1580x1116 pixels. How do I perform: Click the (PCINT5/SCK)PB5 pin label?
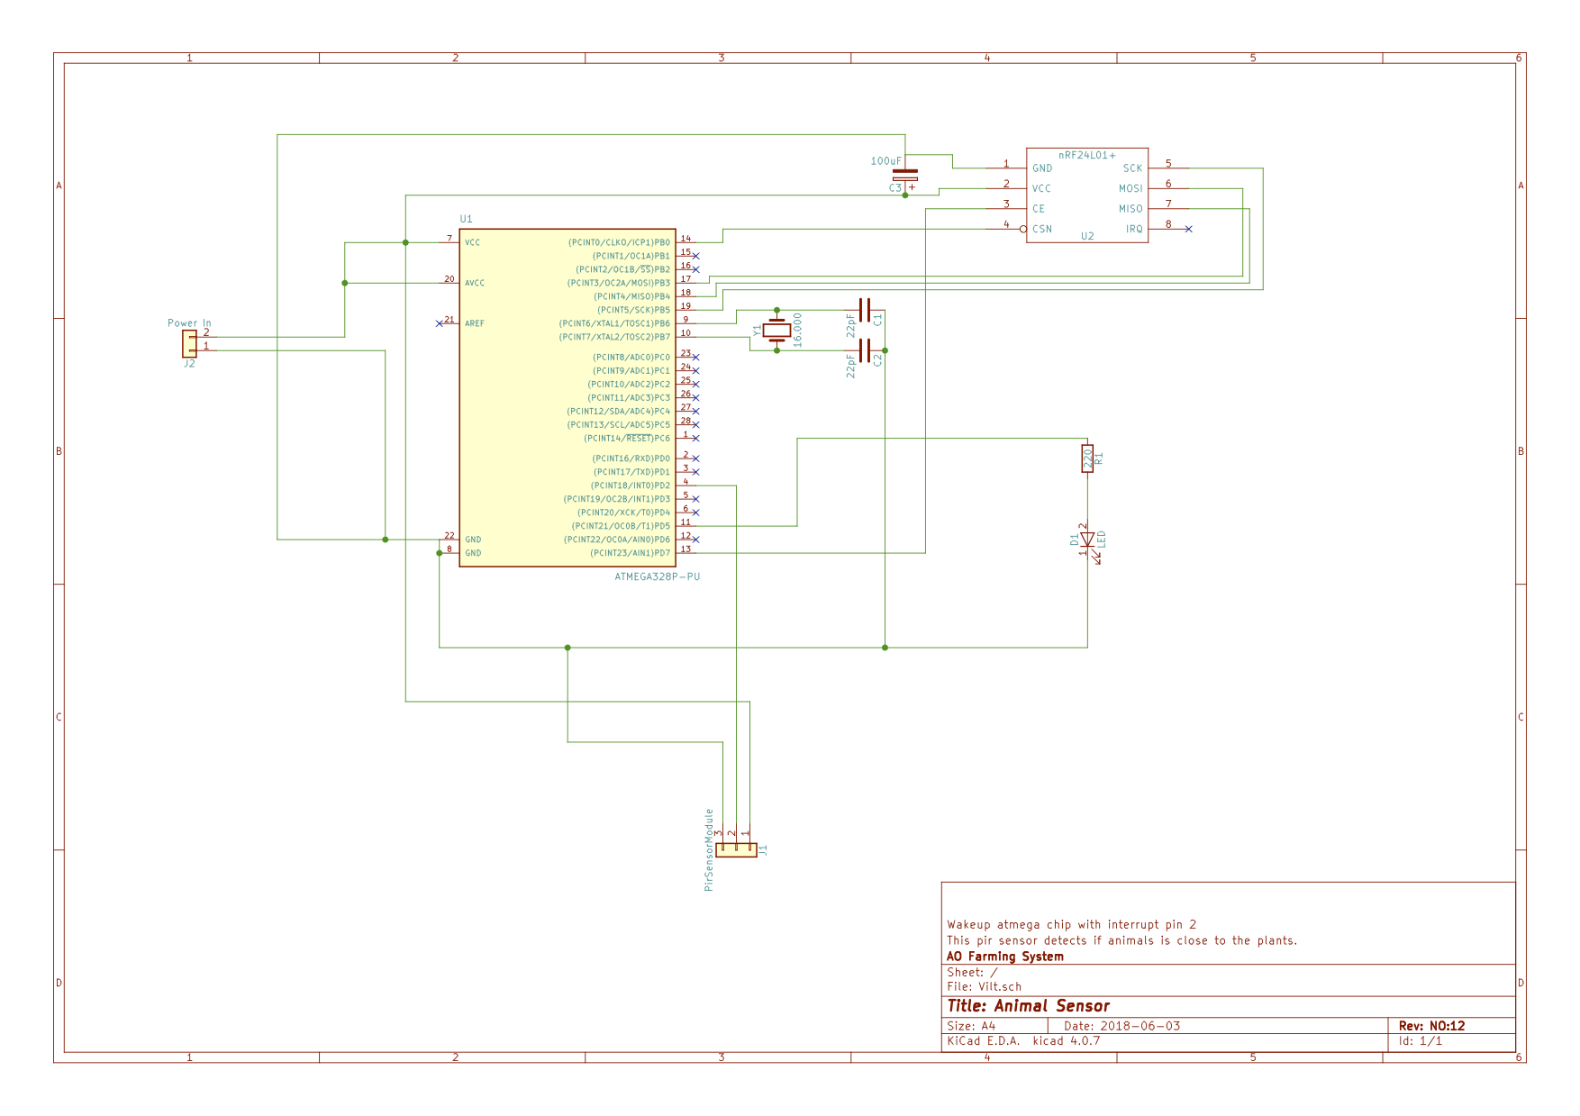(634, 310)
